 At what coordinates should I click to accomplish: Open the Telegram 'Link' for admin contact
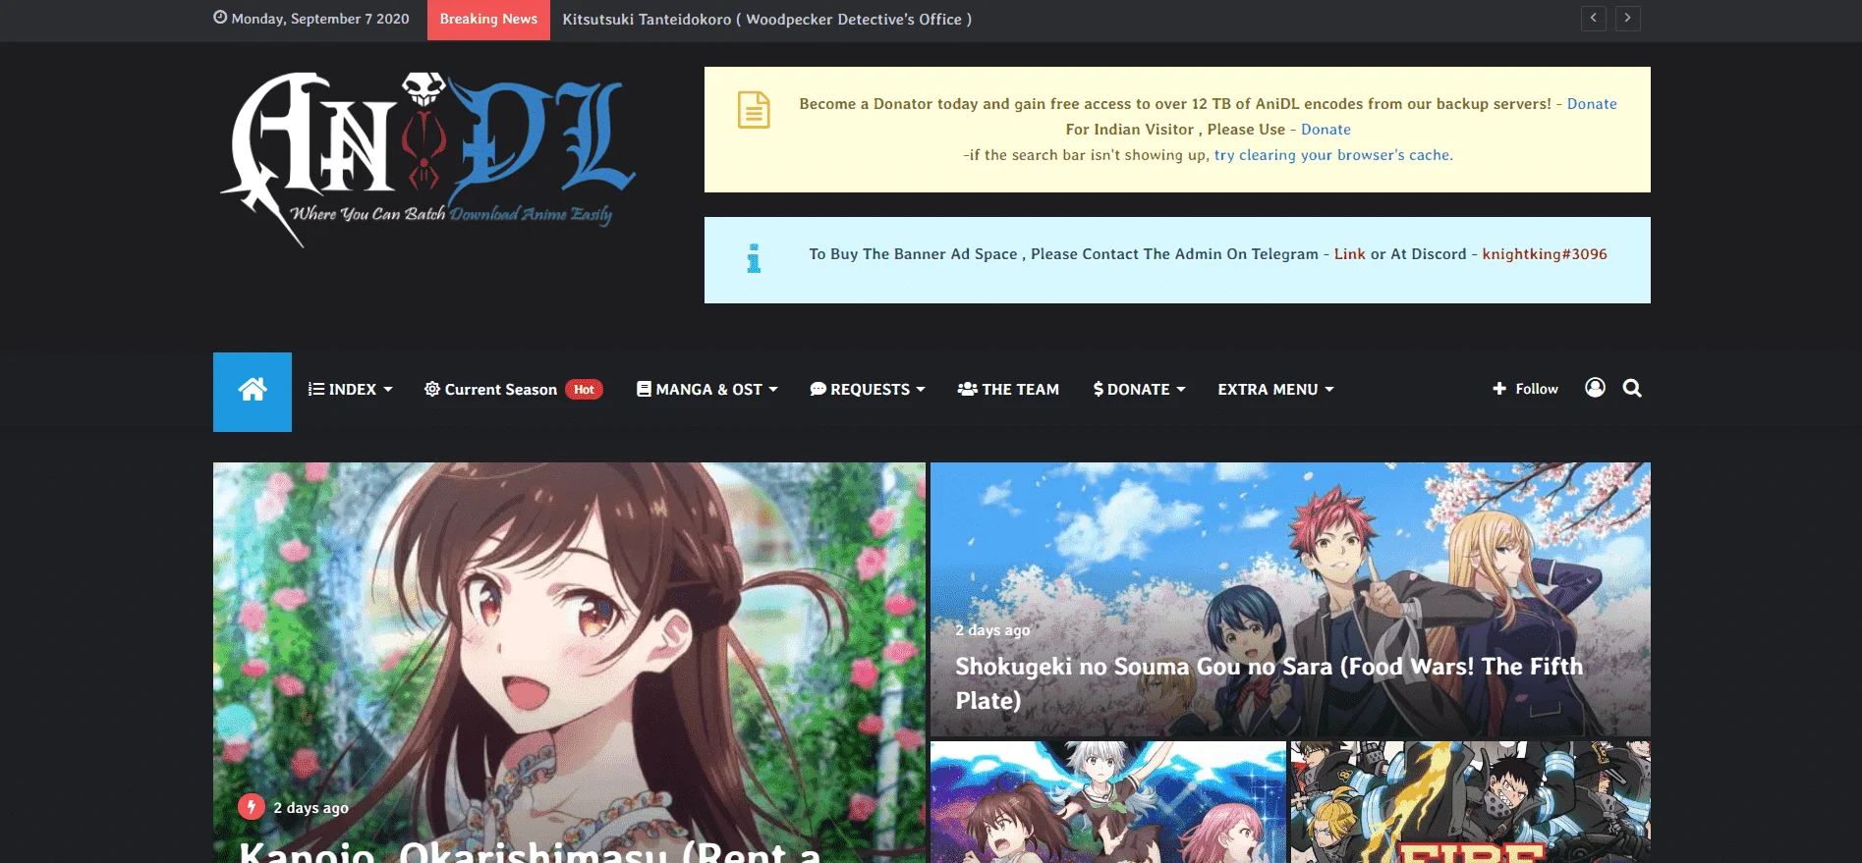1349,254
